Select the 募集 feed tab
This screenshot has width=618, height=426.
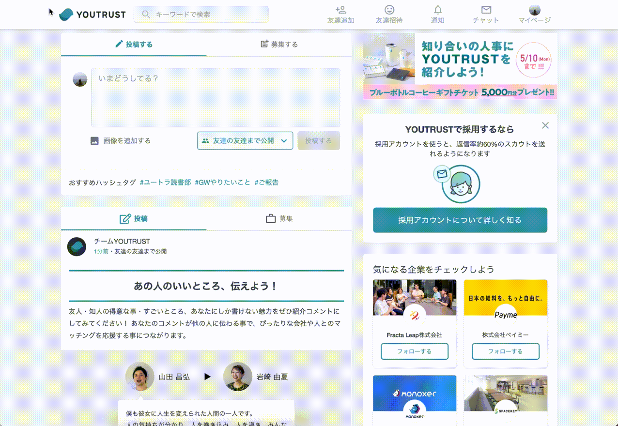pyautogui.click(x=279, y=219)
